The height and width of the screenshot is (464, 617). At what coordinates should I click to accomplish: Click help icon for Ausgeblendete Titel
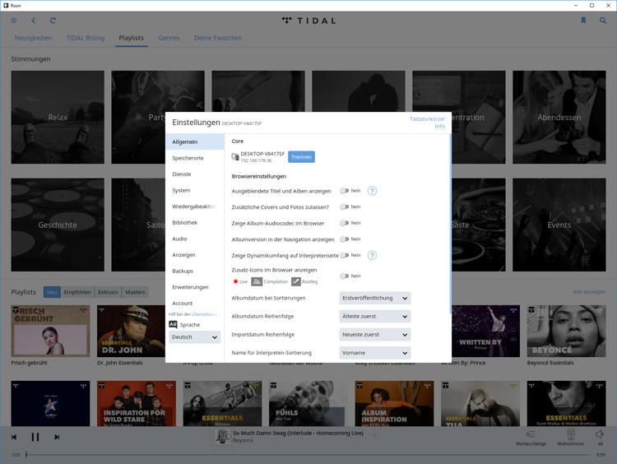coord(372,191)
